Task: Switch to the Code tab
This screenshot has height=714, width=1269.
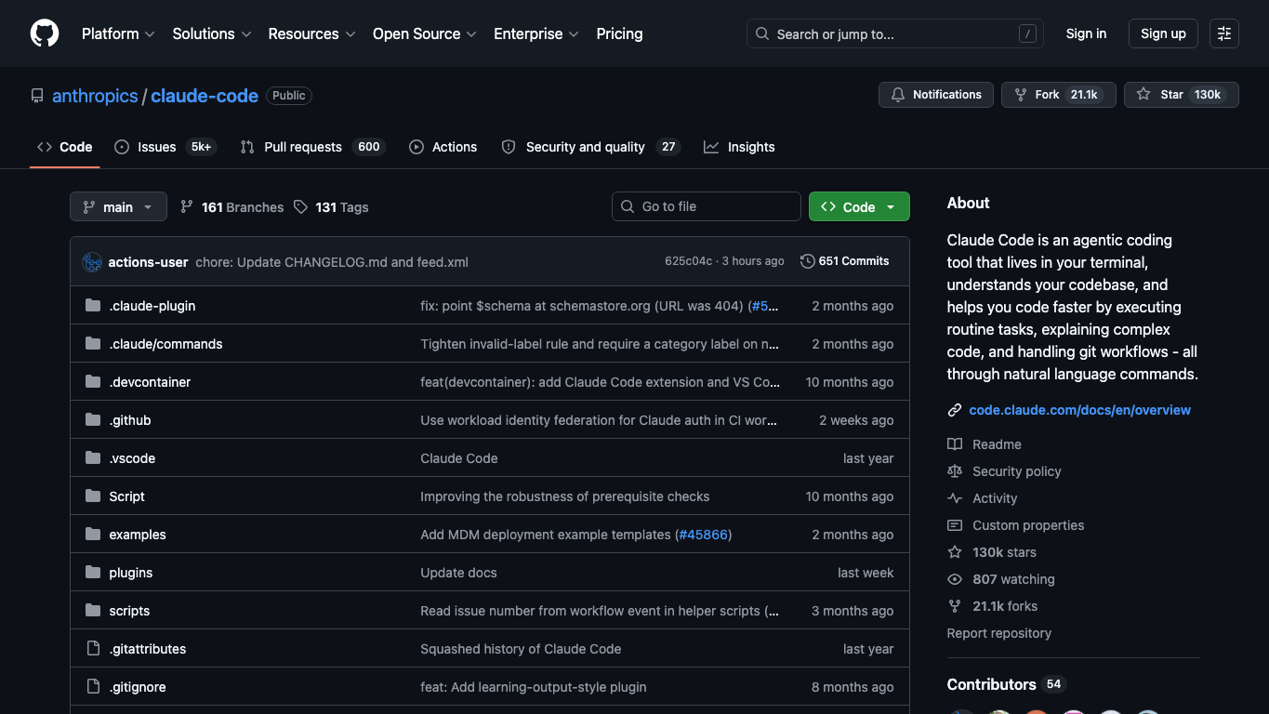Action: coord(65,147)
